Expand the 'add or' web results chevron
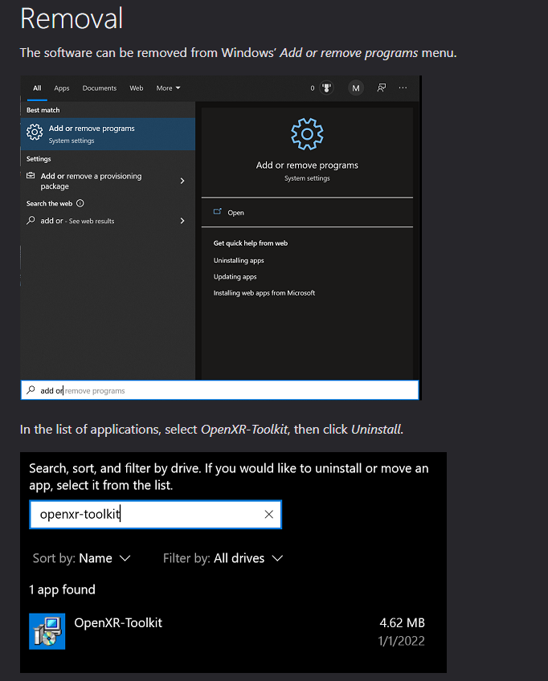The image size is (548, 681). coord(182,221)
